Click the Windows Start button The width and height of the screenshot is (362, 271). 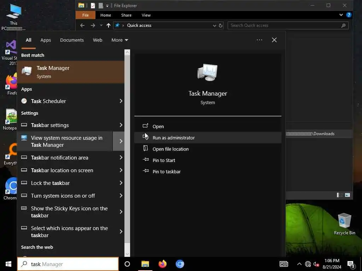(x=8, y=264)
